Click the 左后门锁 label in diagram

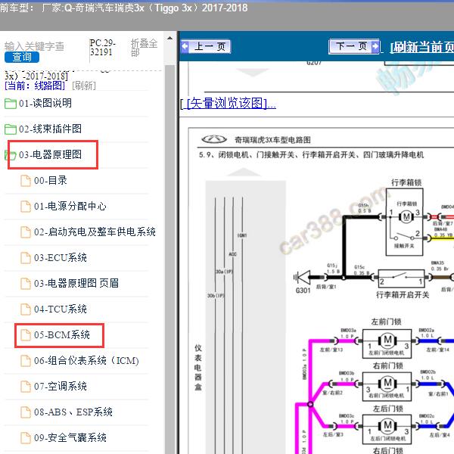pos(388,409)
